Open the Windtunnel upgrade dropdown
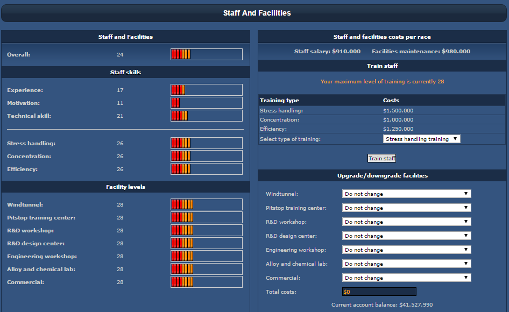Viewport: 509px width, 312px height. click(x=406, y=194)
